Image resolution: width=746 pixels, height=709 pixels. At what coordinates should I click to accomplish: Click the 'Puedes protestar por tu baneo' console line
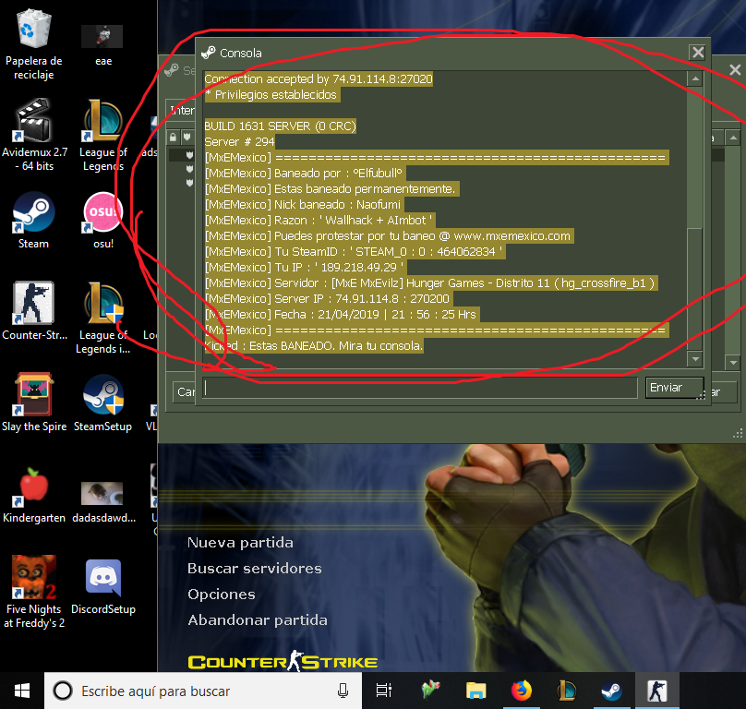point(390,236)
